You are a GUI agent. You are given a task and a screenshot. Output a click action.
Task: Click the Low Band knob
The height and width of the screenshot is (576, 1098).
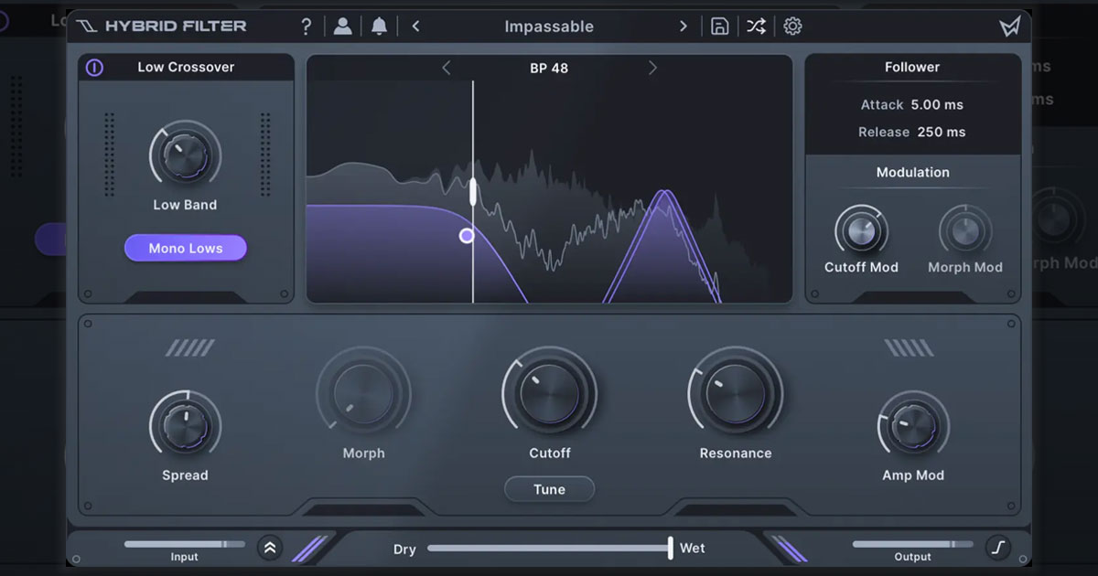click(185, 156)
